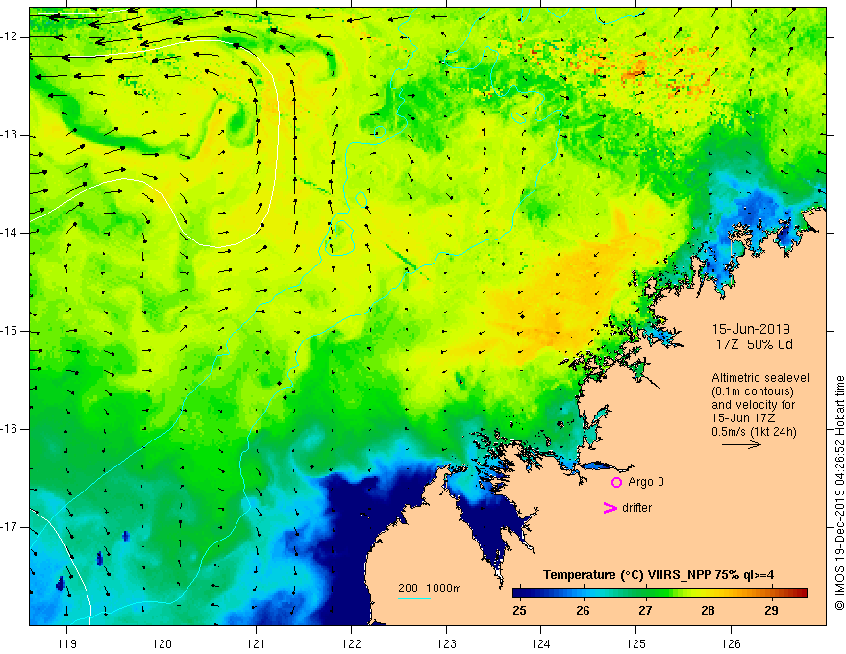
Task: Click the '-12' latitude axis label
Action: pos(11,37)
